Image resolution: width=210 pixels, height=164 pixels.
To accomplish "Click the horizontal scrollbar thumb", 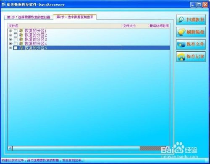I will tap(76, 148).
